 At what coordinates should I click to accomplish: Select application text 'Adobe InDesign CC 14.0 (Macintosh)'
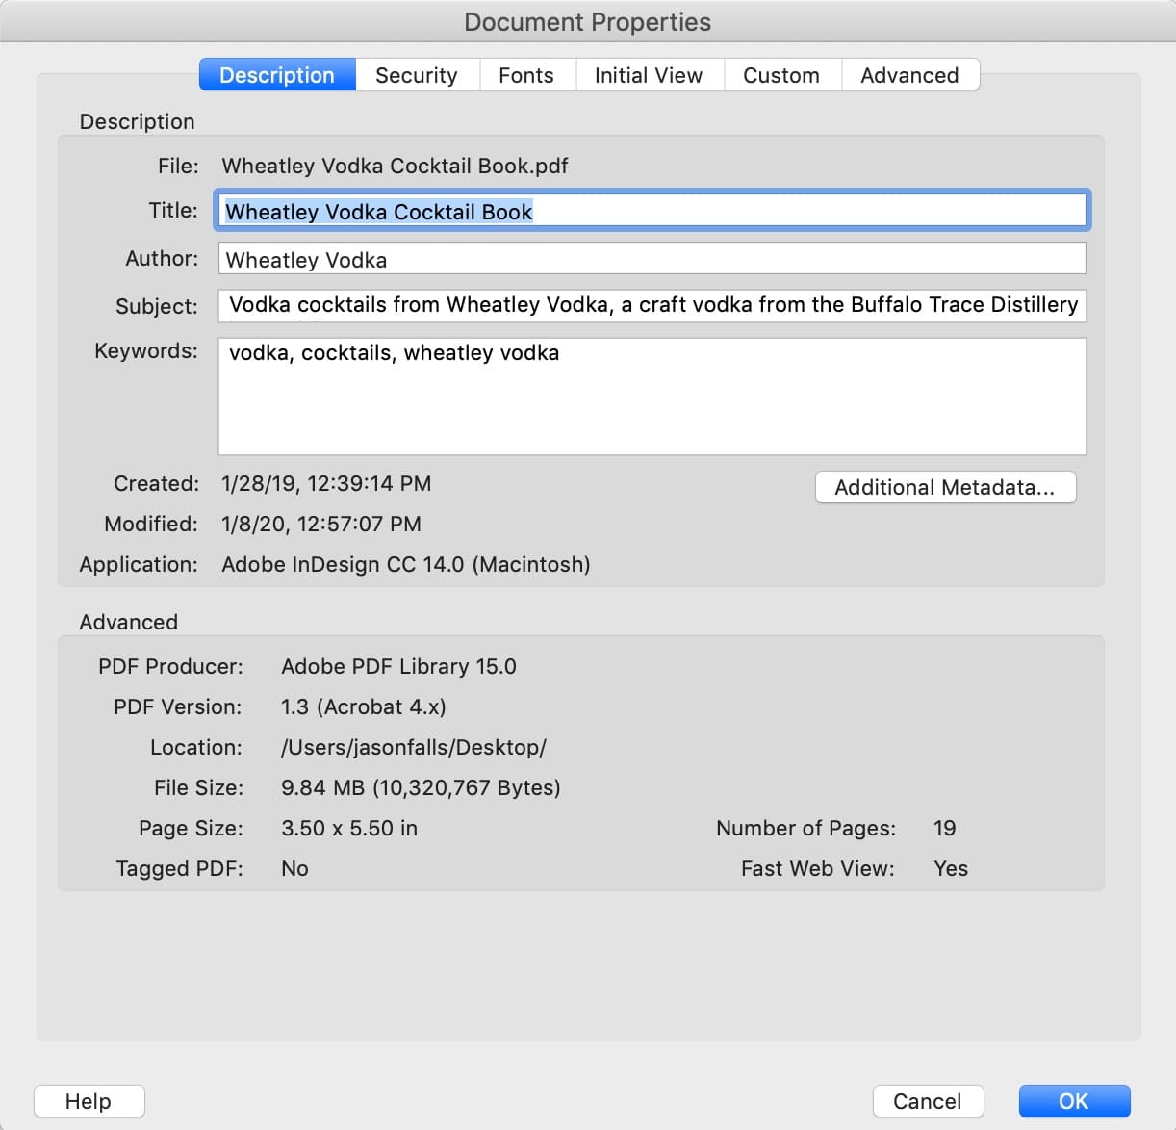(406, 564)
